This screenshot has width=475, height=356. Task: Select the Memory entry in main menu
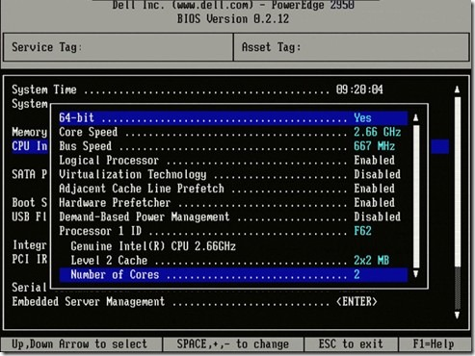click(x=30, y=132)
